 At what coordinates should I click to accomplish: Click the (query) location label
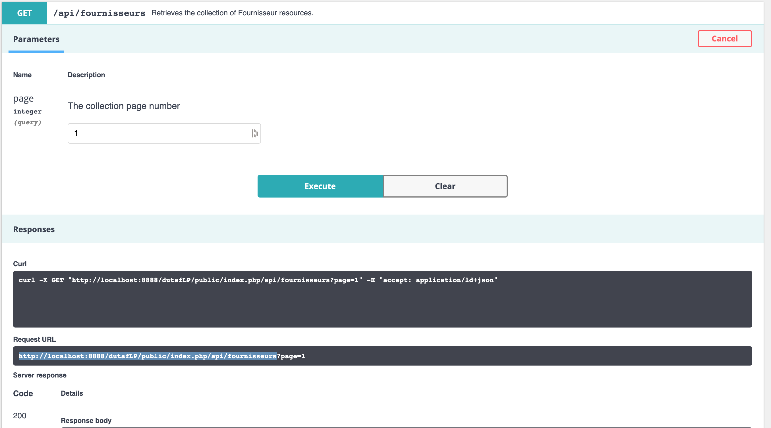[x=28, y=122]
